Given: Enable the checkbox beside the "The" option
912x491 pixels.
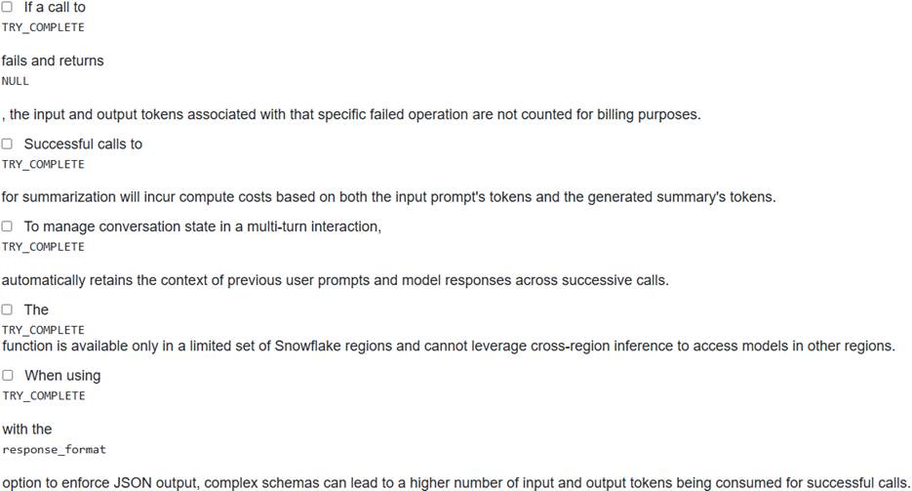Looking at the screenshot, I should (x=7, y=309).
